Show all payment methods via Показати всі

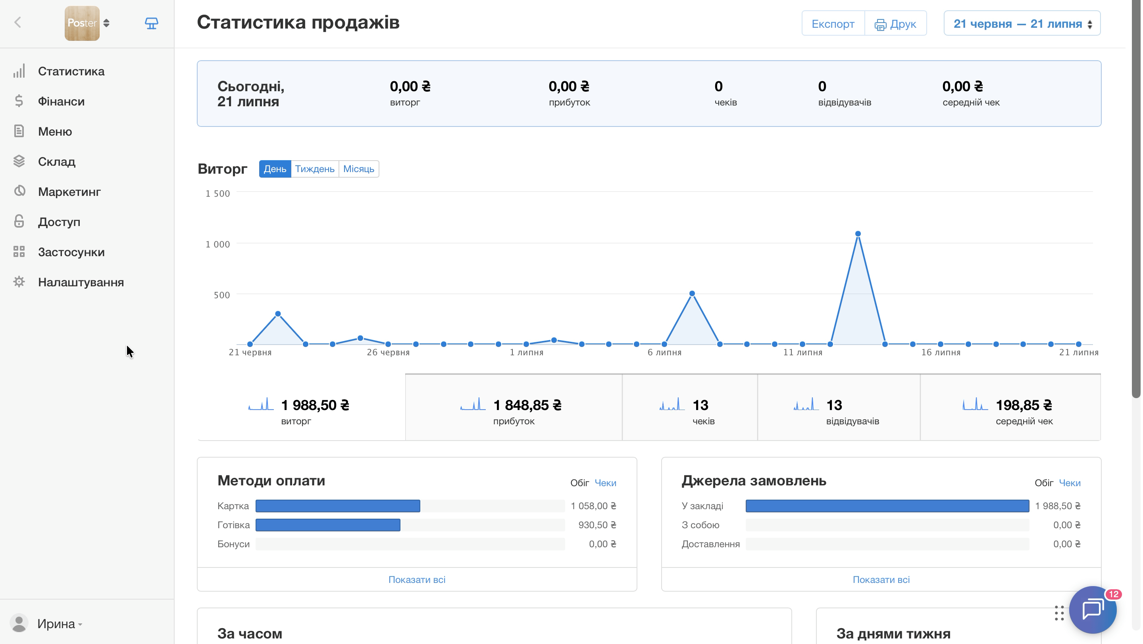[x=417, y=579]
